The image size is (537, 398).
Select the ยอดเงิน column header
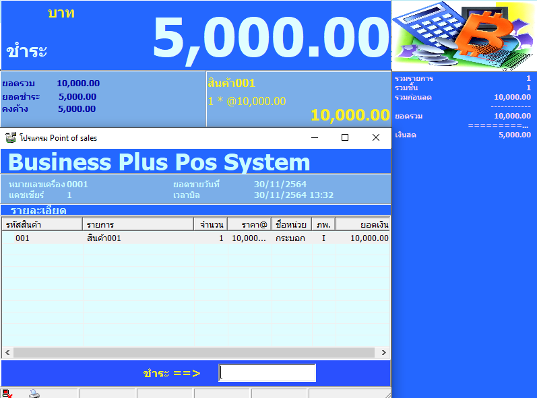363,224
